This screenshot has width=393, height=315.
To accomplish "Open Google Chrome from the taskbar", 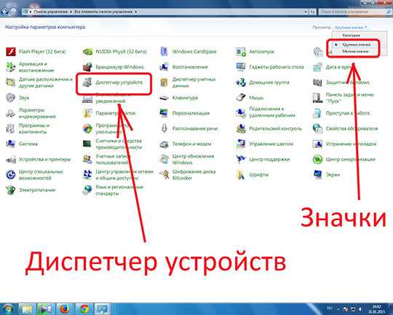I will click(x=84, y=309).
